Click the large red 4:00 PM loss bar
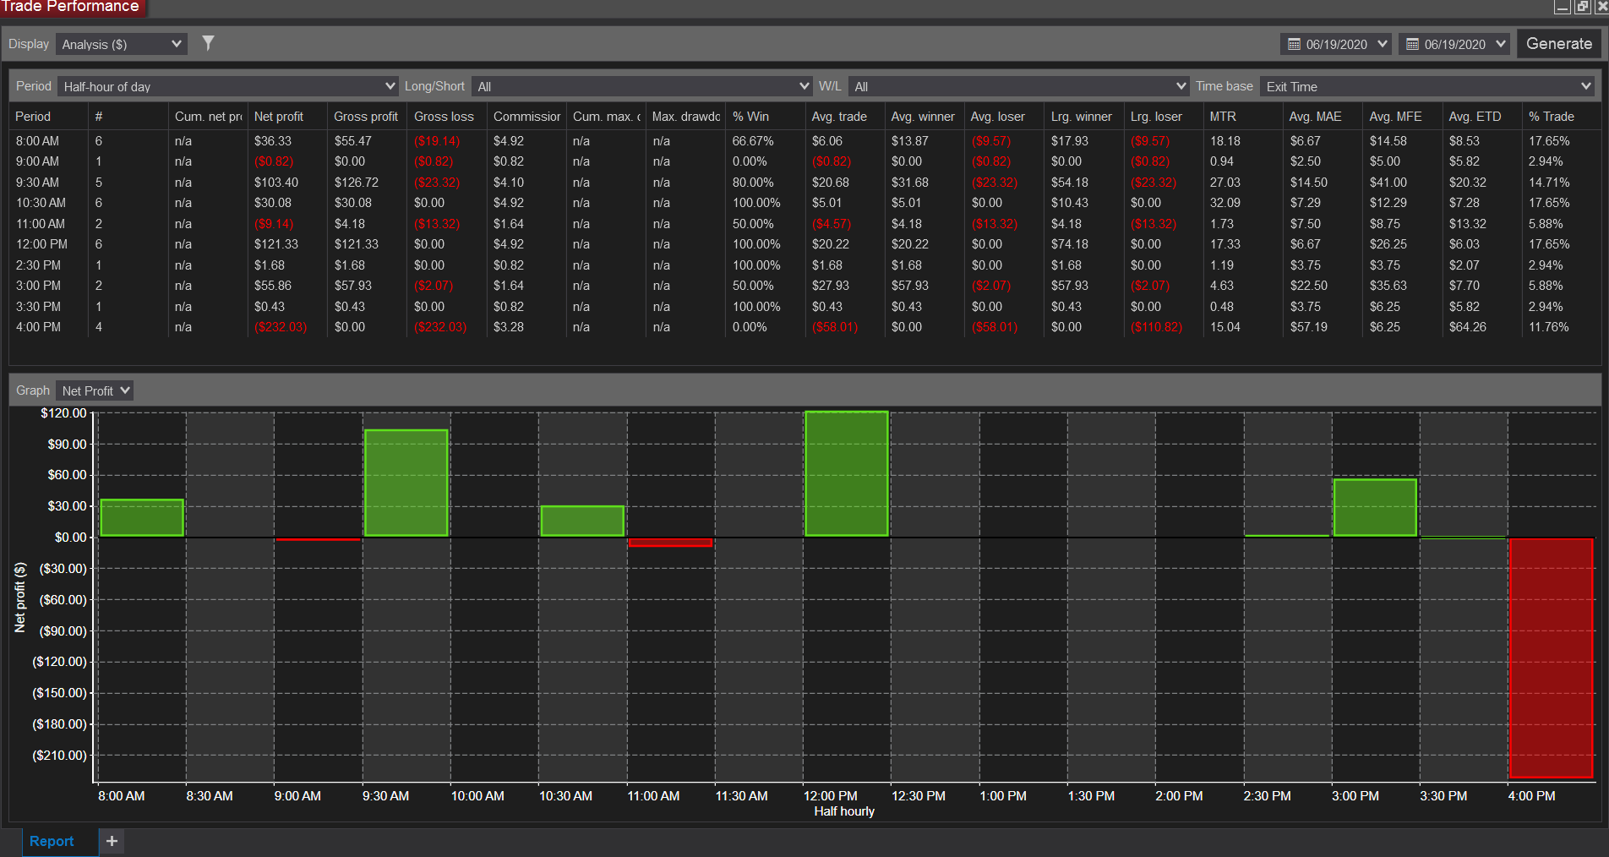 pyautogui.click(x=1551, y=658)
